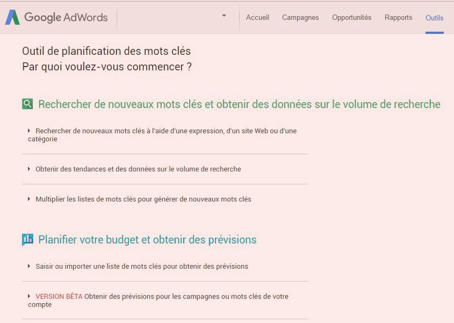Open the Campagnes tab
The image size is (454, 323).
300,18
